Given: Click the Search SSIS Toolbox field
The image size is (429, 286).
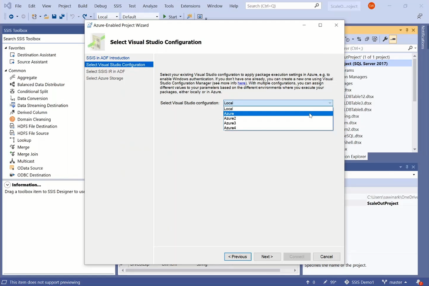Looking at the screenshot, I should pyautogui.click(x=43, y=39).
